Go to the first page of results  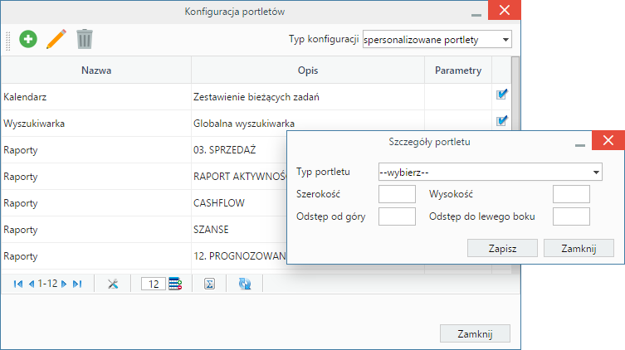(18, 284)
